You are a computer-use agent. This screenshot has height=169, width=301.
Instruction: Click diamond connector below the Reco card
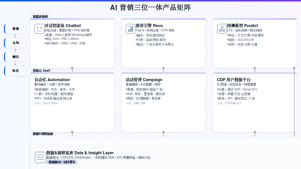coord(164,68)
